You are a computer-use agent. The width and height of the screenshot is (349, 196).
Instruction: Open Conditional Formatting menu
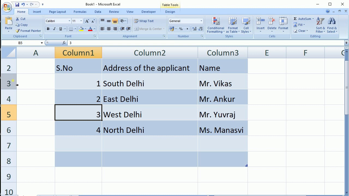216,25
